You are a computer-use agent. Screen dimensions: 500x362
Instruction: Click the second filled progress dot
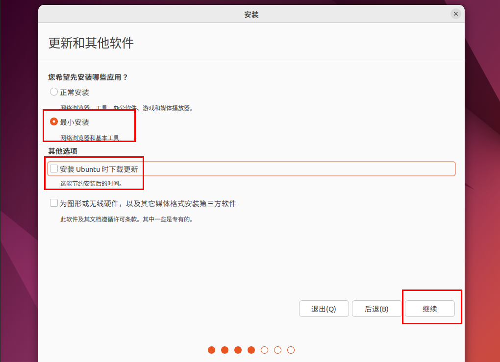point(225,350)
